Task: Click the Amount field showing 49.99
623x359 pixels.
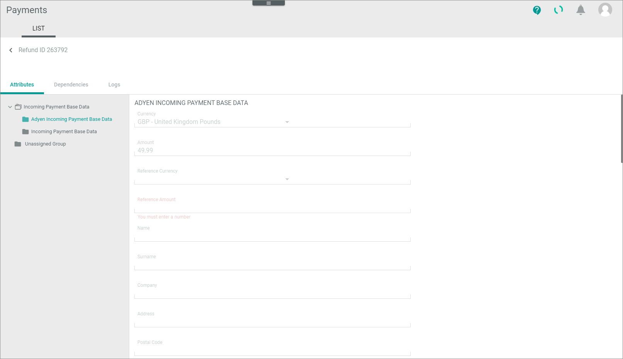Action: 272,151
